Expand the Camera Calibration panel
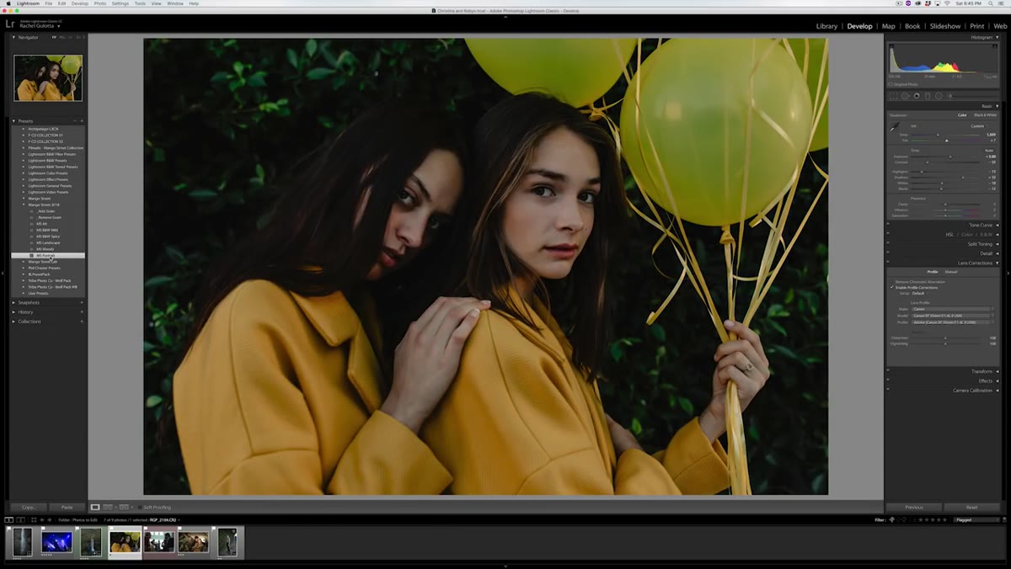Screen dimensions: 1011x569 (998, 391)
